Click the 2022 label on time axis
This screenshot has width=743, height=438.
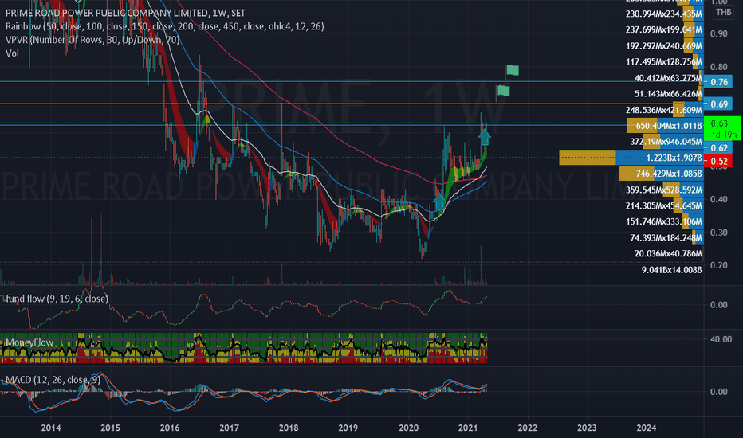point(528,428)
